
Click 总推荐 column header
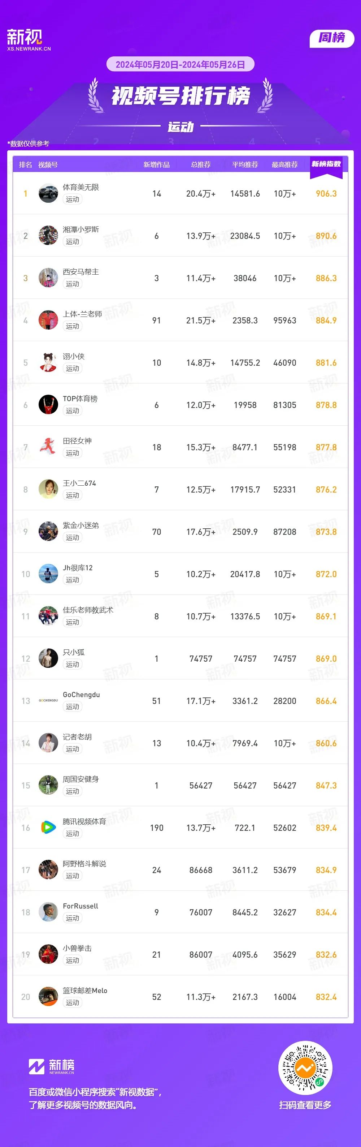201,165
